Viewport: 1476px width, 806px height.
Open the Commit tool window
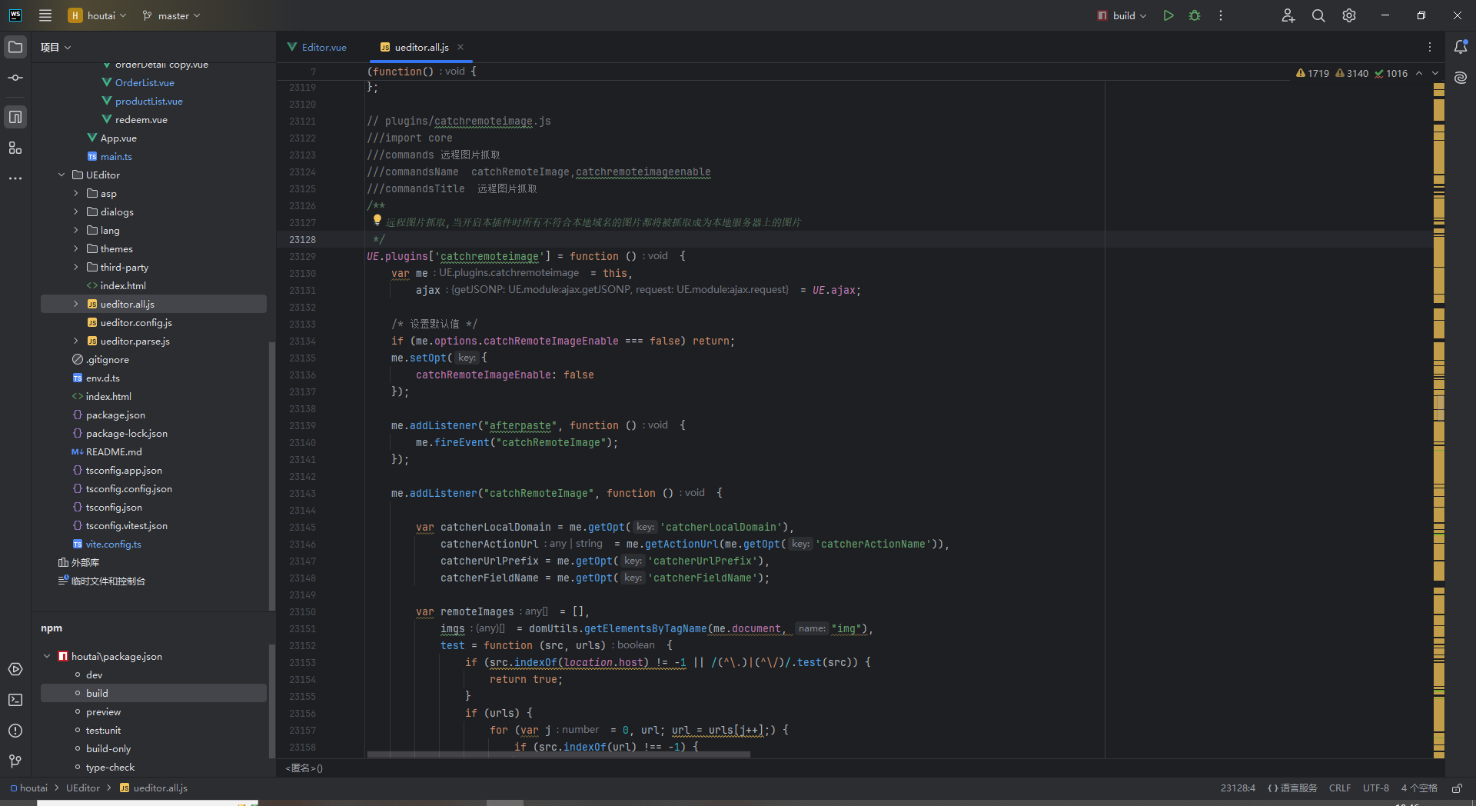(x=15, y=78)
